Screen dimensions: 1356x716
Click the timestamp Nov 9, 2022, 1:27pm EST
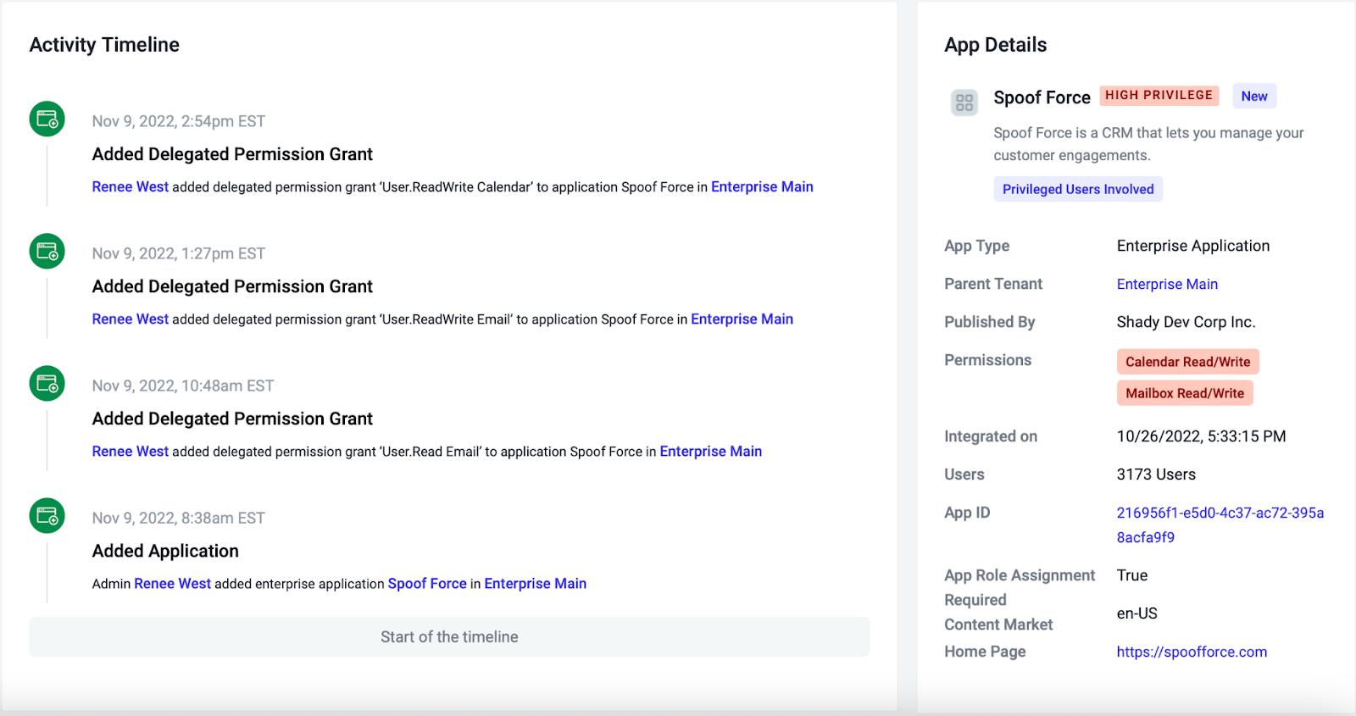tap(179, 253)
